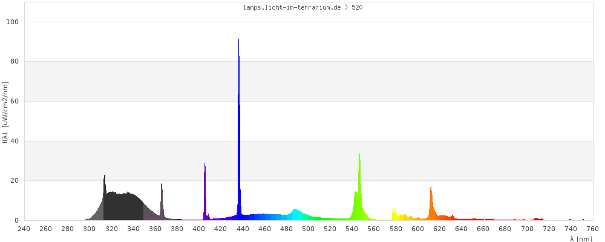This screenshot has width=605, height=242.
Task: Select the 500 tick label on x-axis
Action: 309,229
